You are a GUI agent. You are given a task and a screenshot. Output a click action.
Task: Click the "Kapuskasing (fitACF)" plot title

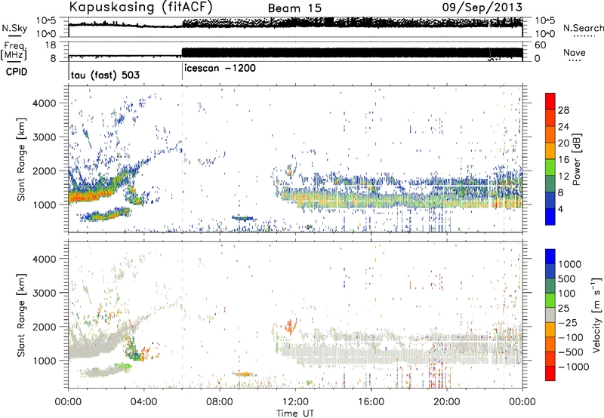tap(141, 7)
